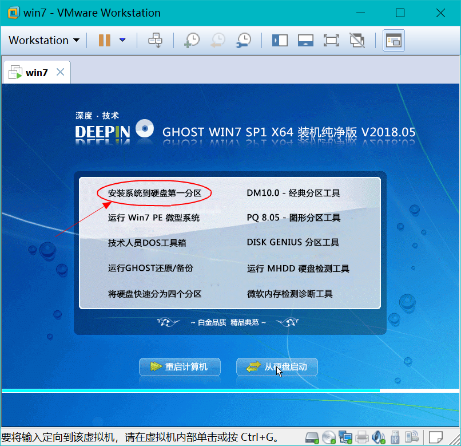Choose run GHOST restore/backup
The image size is (461, 446).
150,268
